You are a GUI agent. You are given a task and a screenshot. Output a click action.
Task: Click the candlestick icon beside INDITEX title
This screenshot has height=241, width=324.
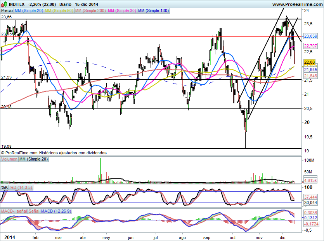coord(4,4)
